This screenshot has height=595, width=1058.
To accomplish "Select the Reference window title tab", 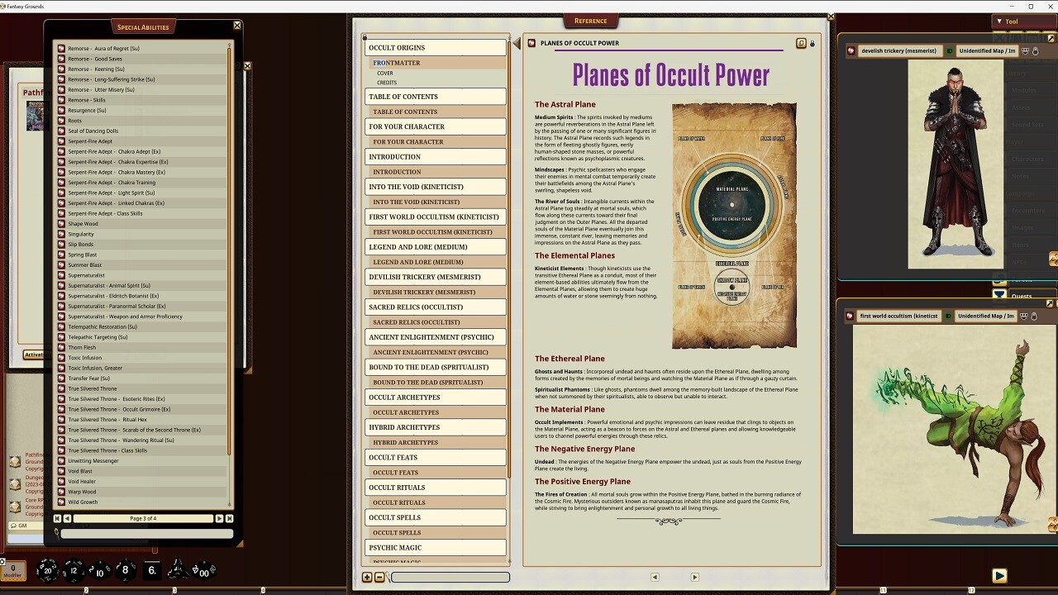I will (x=589, y=21).
